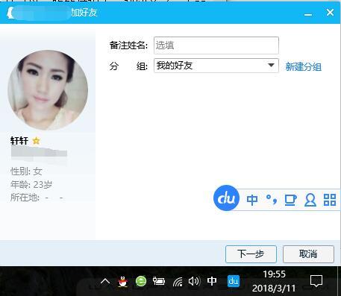
Task: Open the volume speaker tray icon
Action: point(194,281)
